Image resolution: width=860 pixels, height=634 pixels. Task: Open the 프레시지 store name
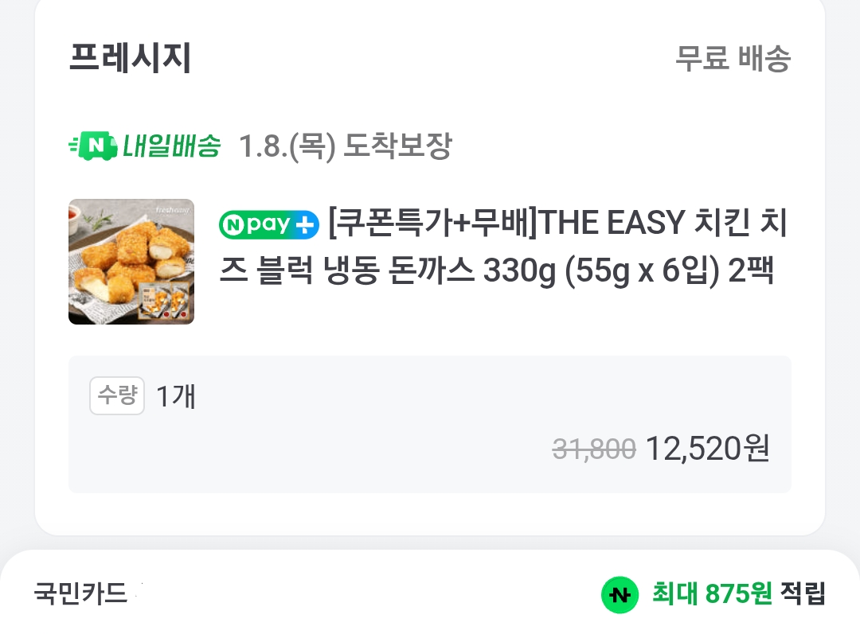click(x=131, y=58)
